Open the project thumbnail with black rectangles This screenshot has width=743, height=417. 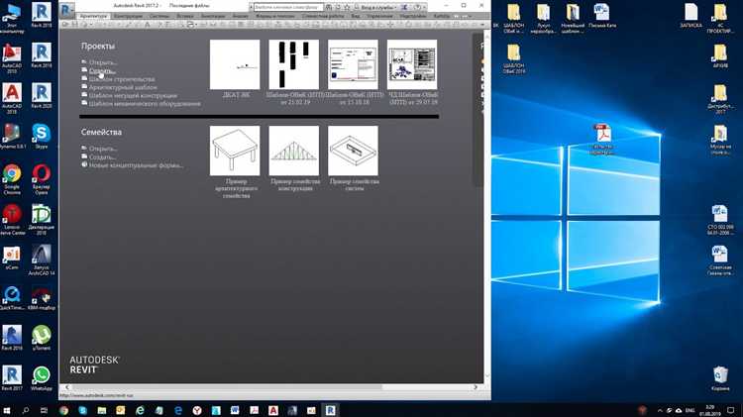tap(294, 64)
